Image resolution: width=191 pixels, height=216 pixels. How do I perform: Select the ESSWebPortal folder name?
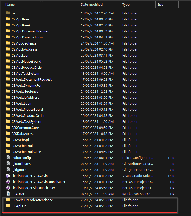point(22,146)
